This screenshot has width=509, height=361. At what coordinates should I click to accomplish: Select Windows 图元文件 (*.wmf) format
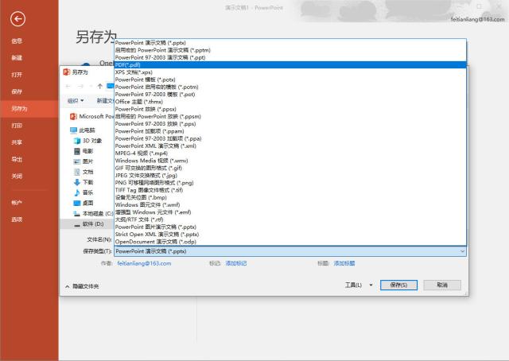tap(290, 205)
